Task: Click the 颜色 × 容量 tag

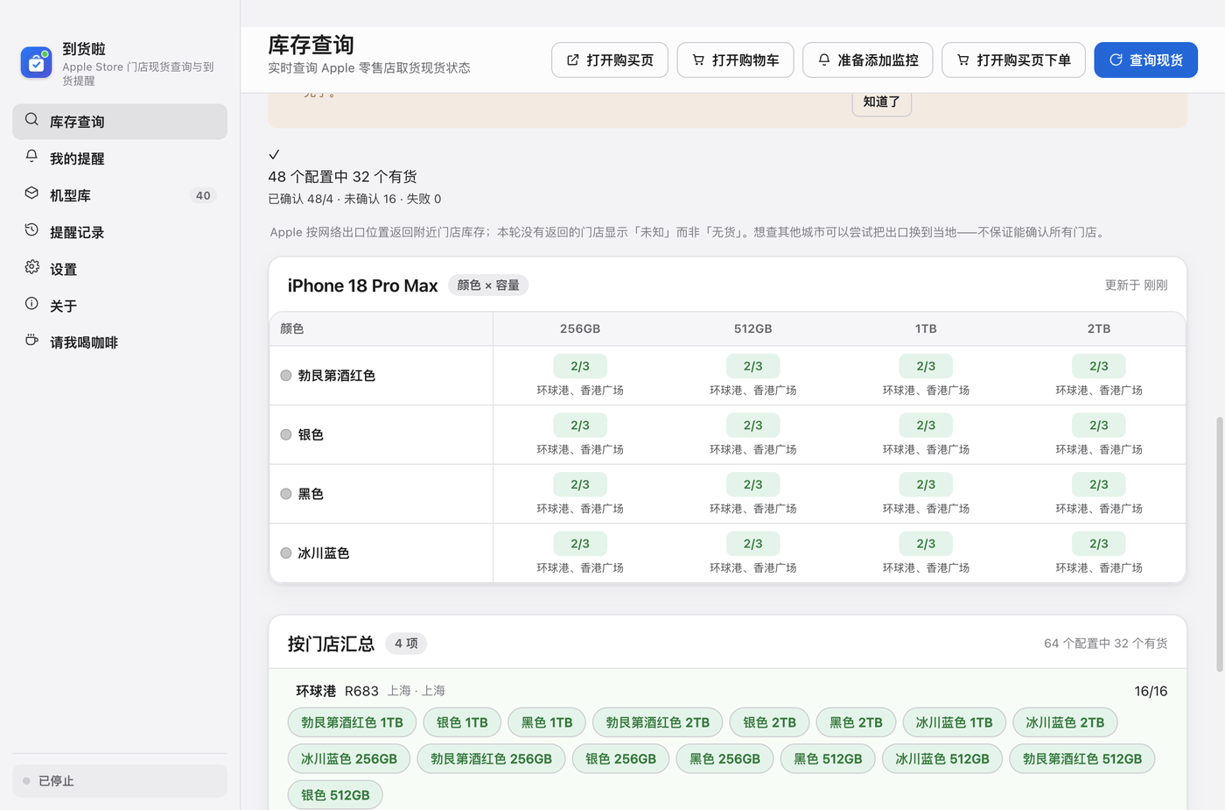Action: pos(488,285)
